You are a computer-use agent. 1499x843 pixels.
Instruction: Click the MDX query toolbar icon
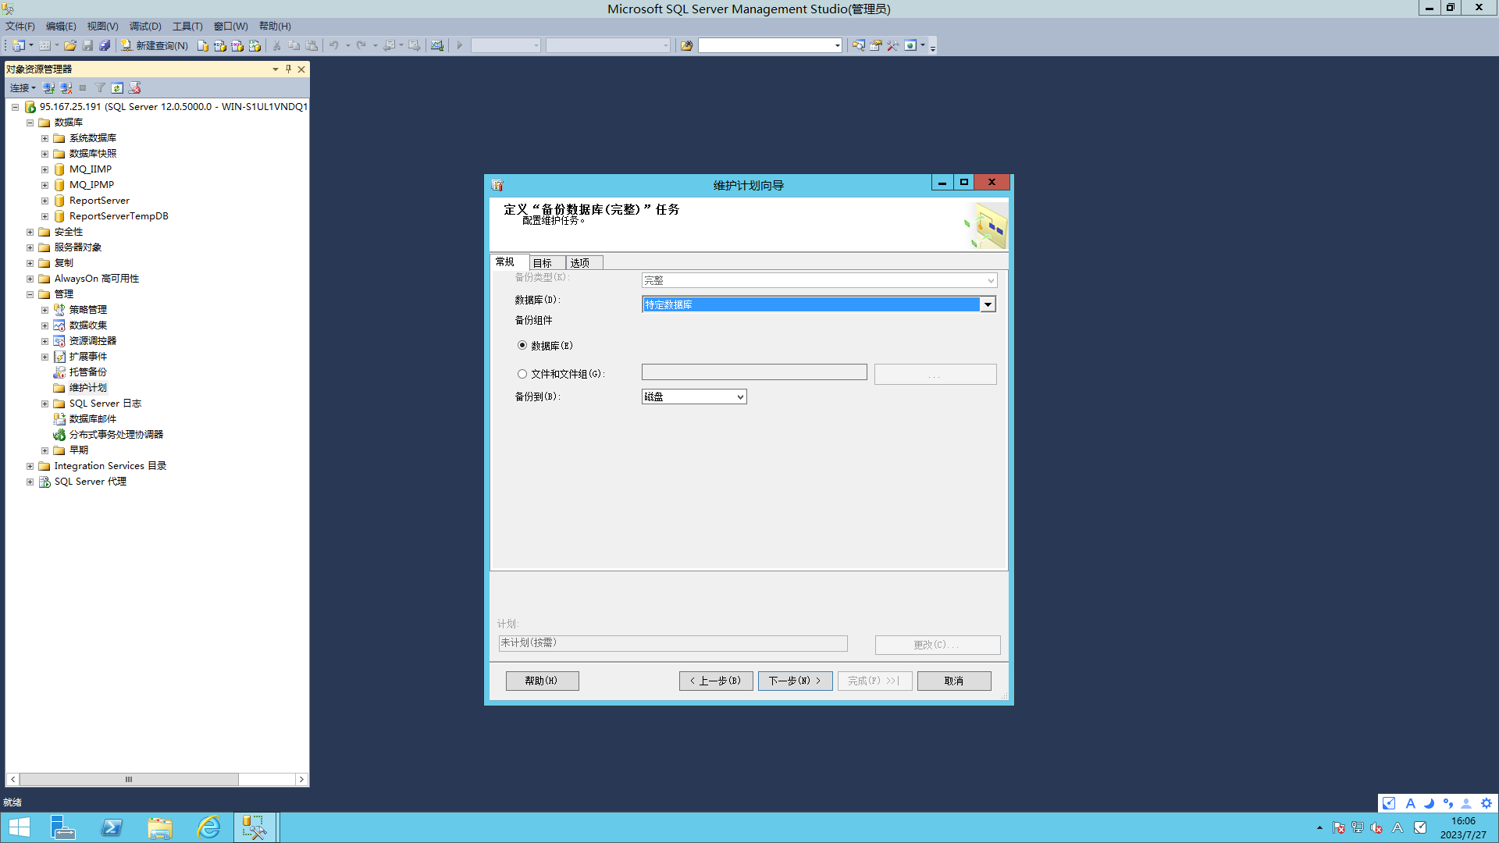220,45
